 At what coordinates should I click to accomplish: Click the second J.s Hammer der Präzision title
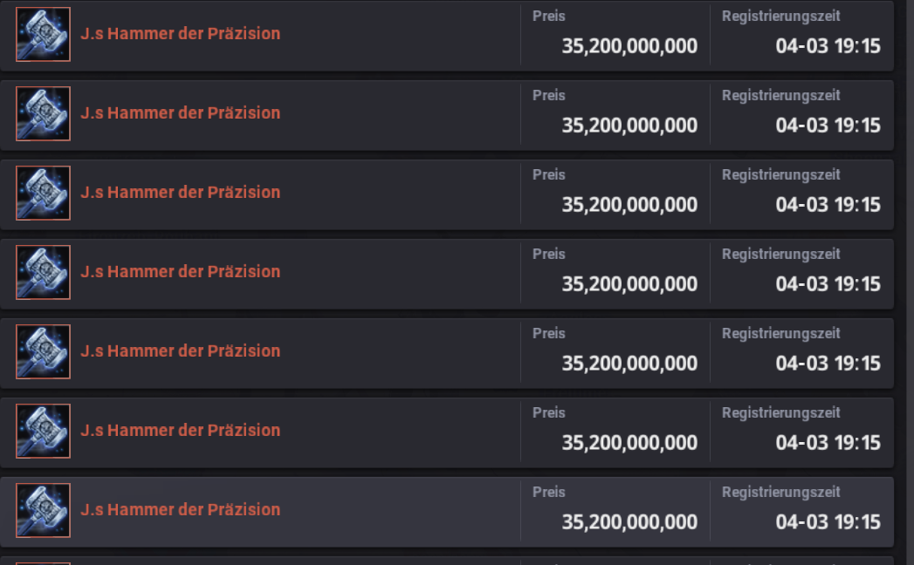click(x=180, y=113)
